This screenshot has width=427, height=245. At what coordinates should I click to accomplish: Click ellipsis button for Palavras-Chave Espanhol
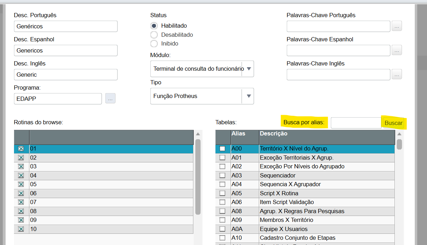397,50
